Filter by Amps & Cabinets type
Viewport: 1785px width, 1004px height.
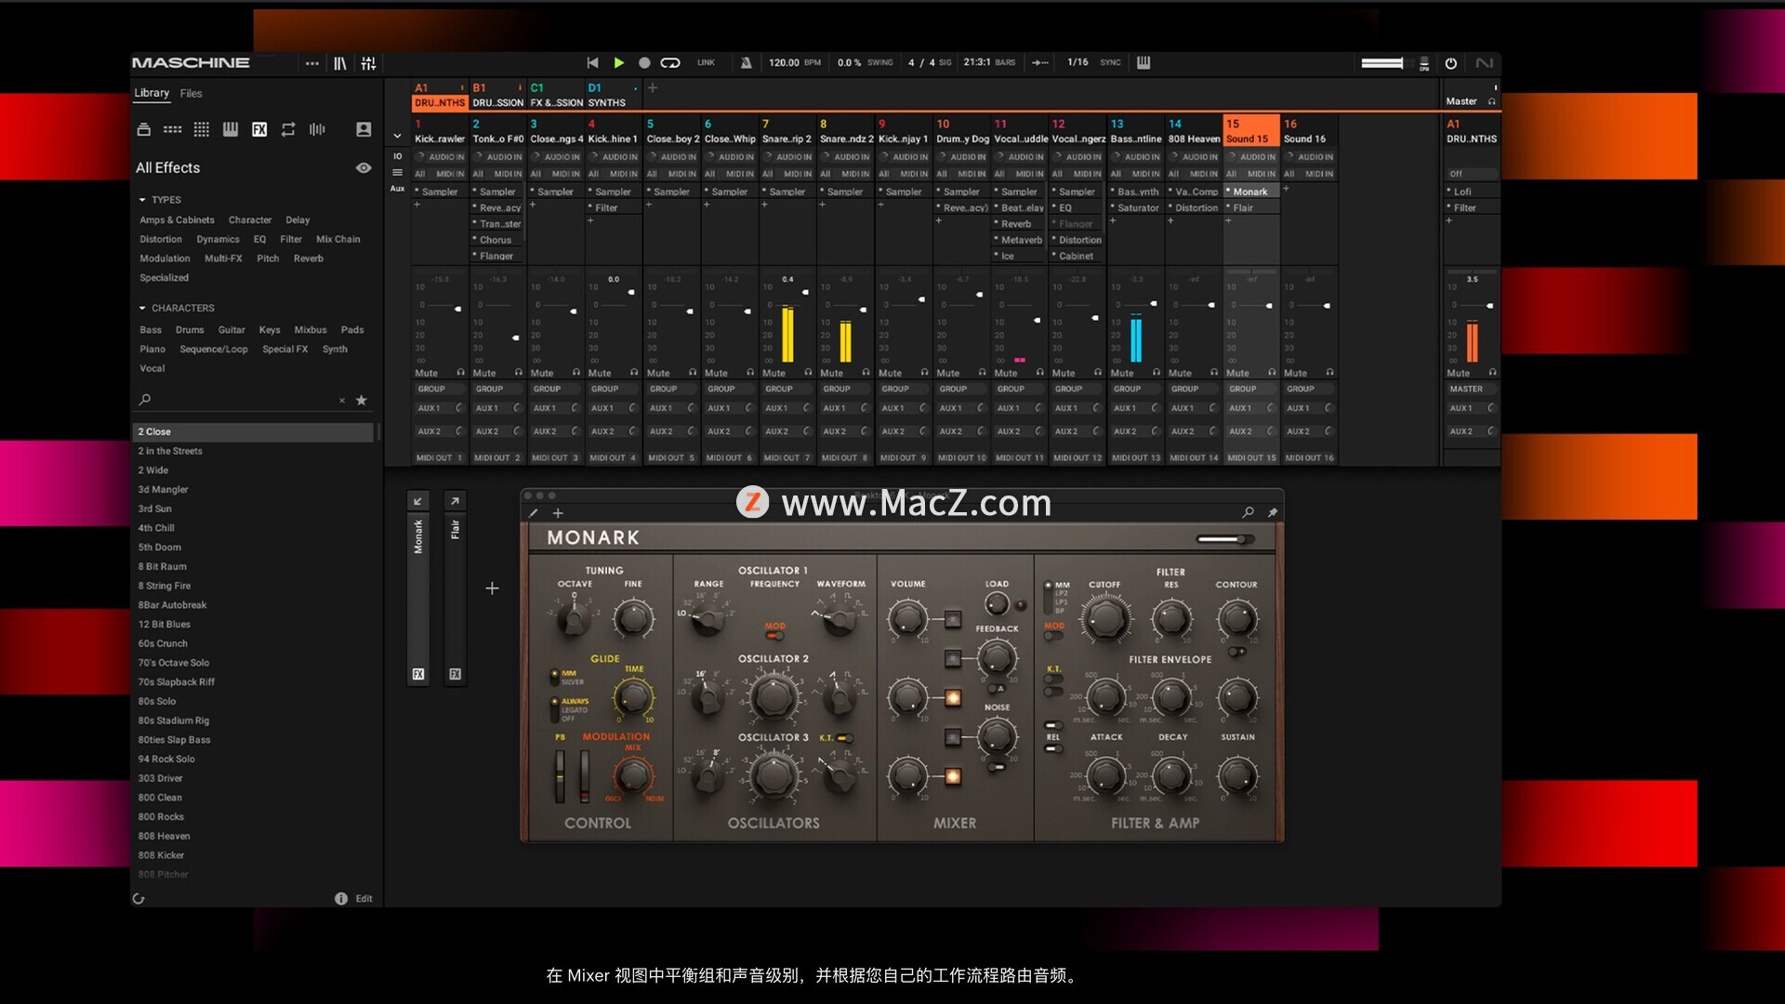177,220
